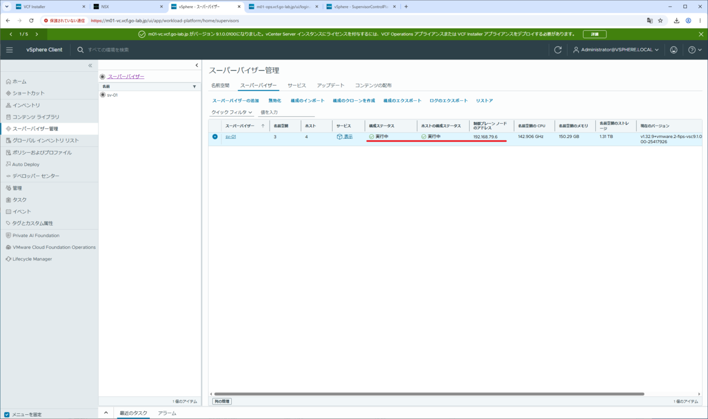Open the Administrator@VSPHERE.LOCAL user menu
Screen dimensions: 708x419
click(617, 50)
